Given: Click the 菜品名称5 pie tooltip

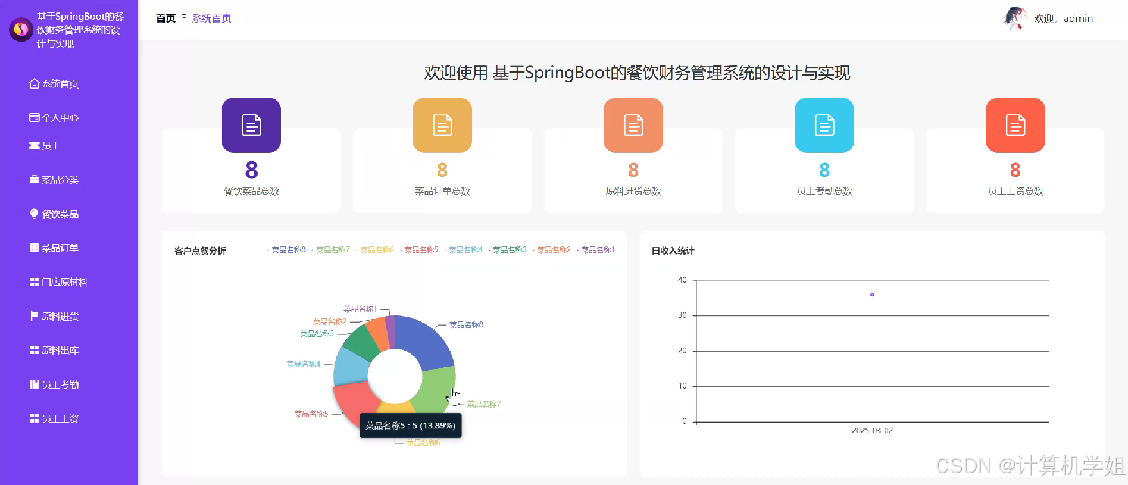Looking at the screenshot, I should pos(410,425).
